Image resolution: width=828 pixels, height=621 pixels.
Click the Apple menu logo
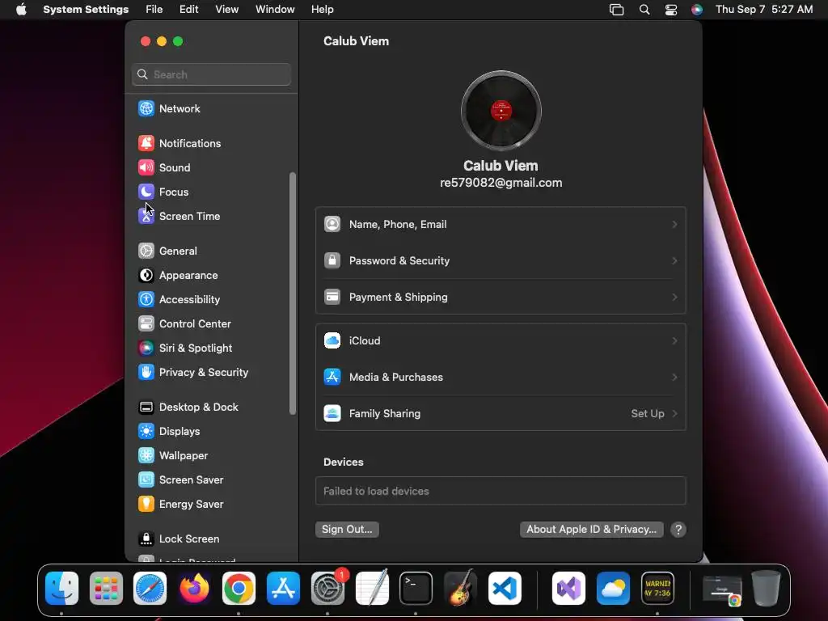pos(21,10)
